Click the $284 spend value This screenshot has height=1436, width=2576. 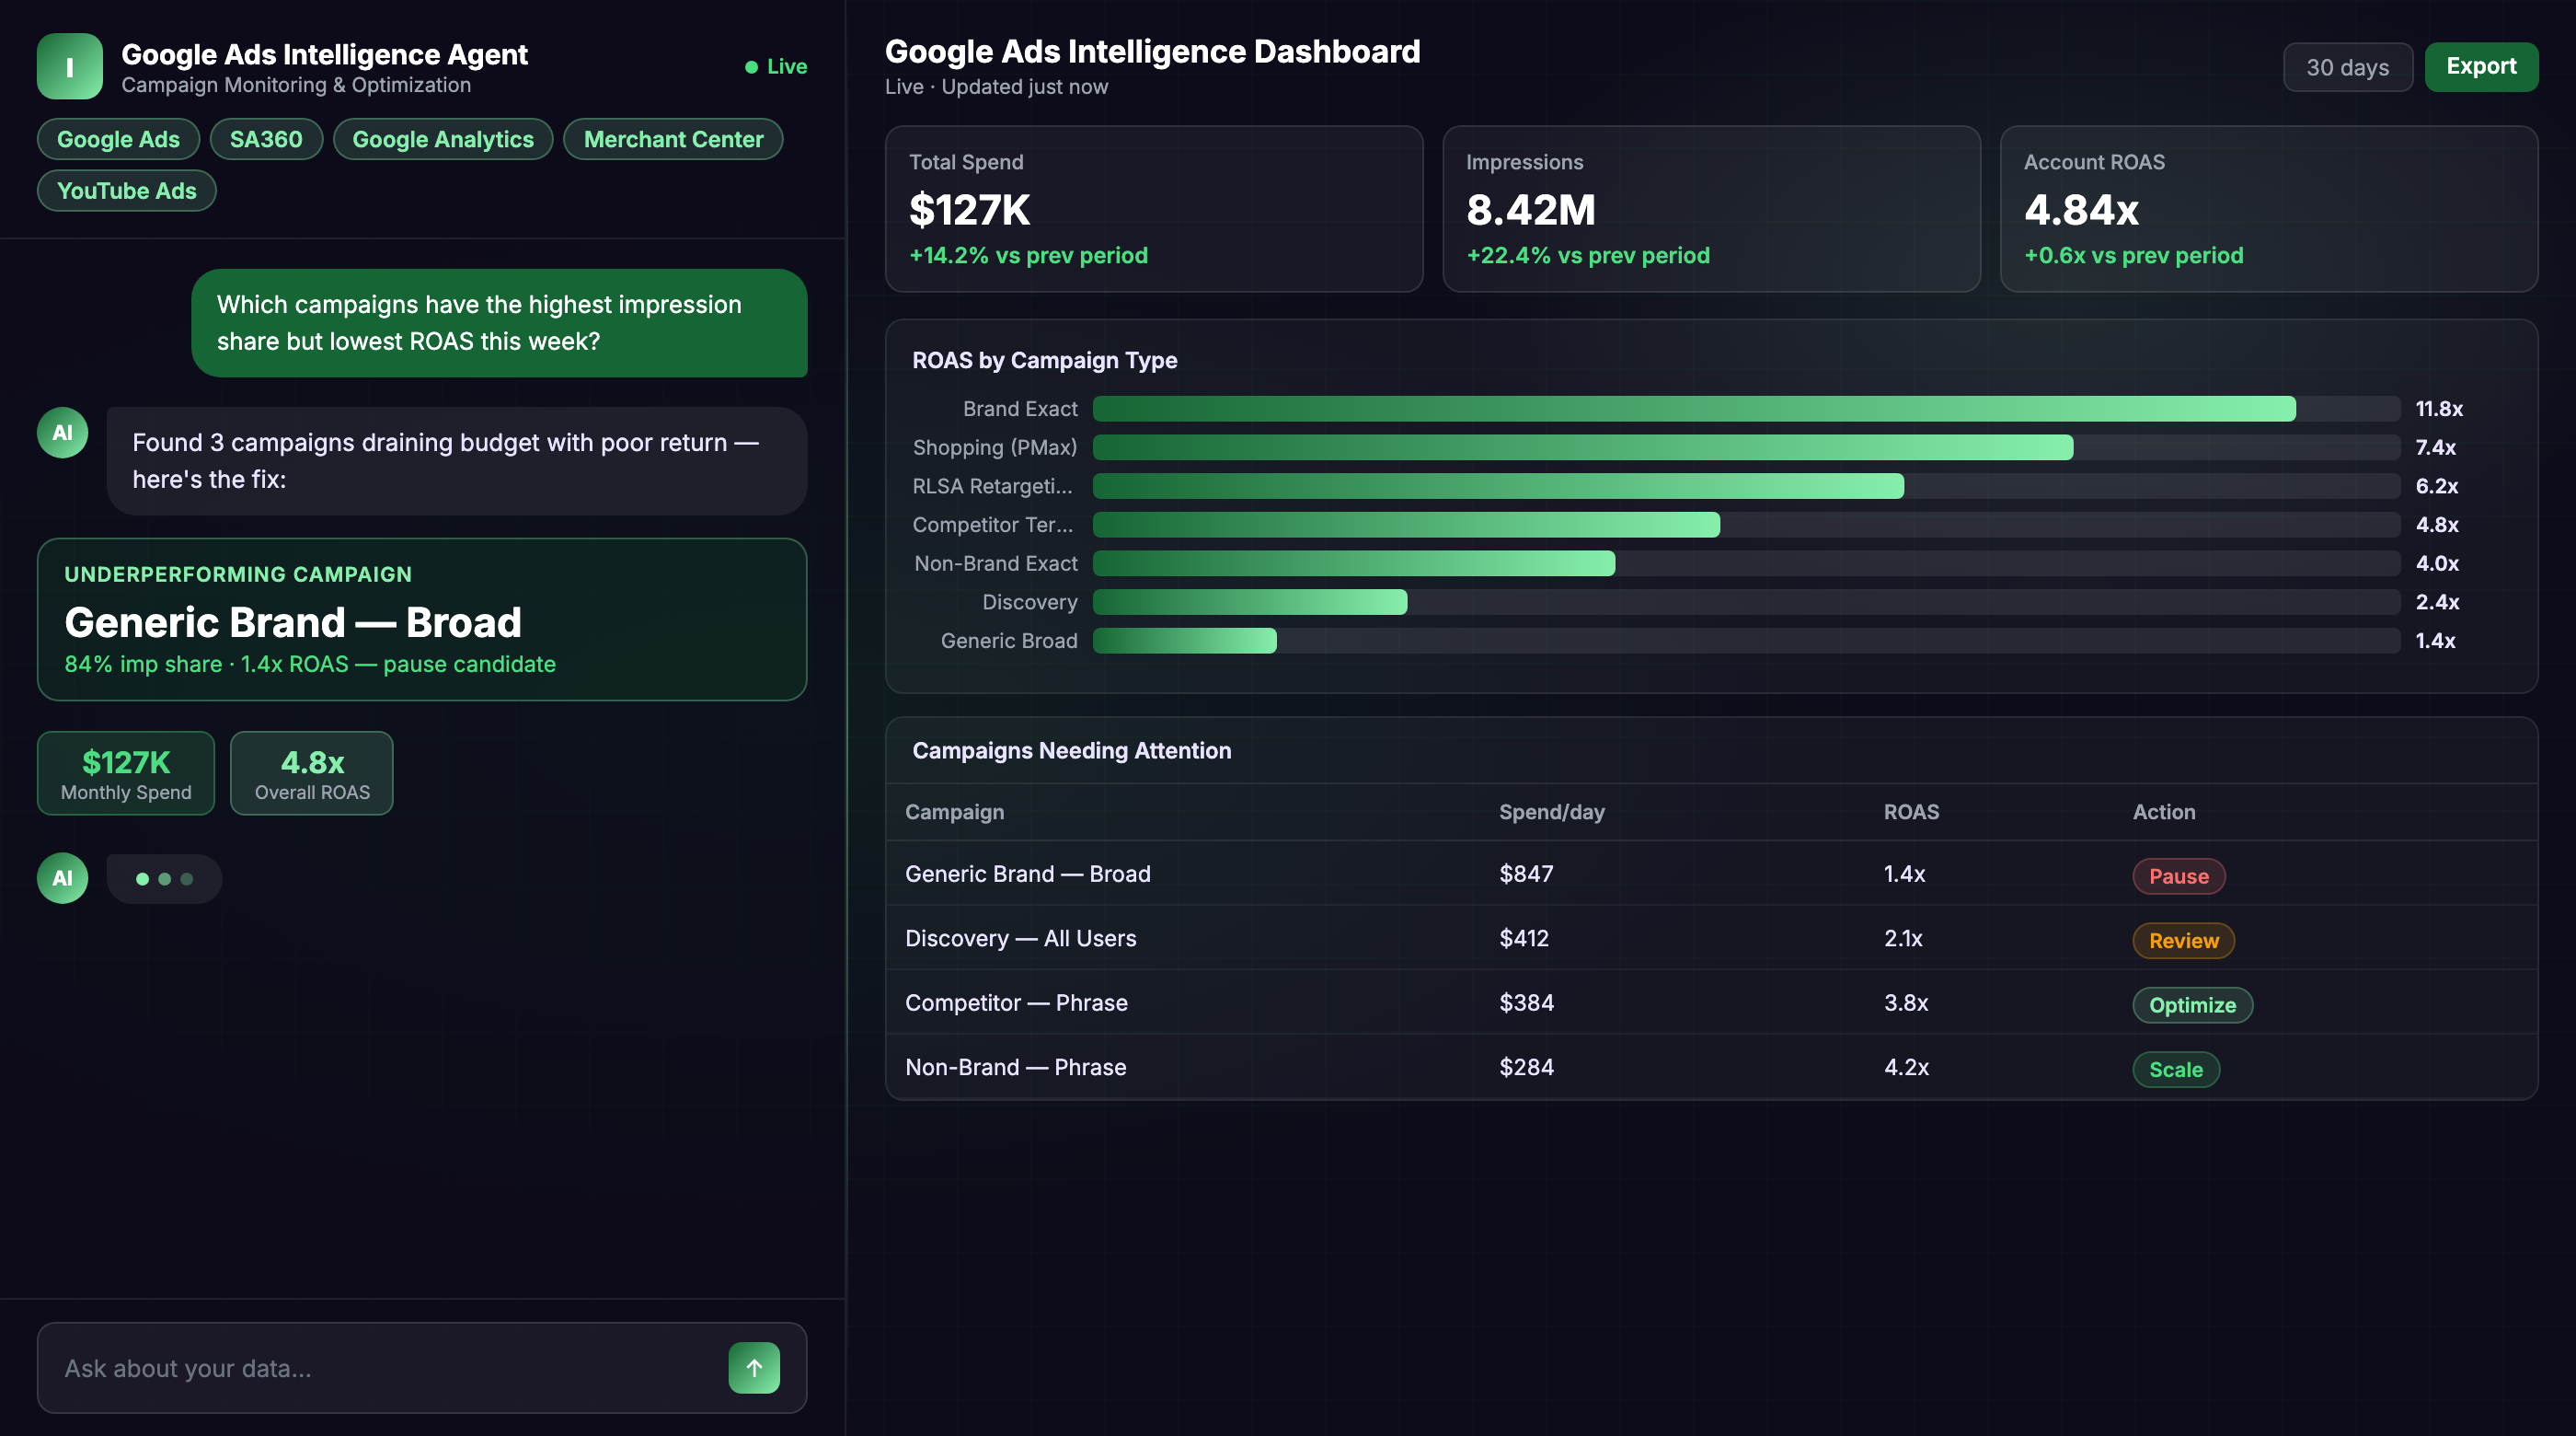point(1526,1067)
